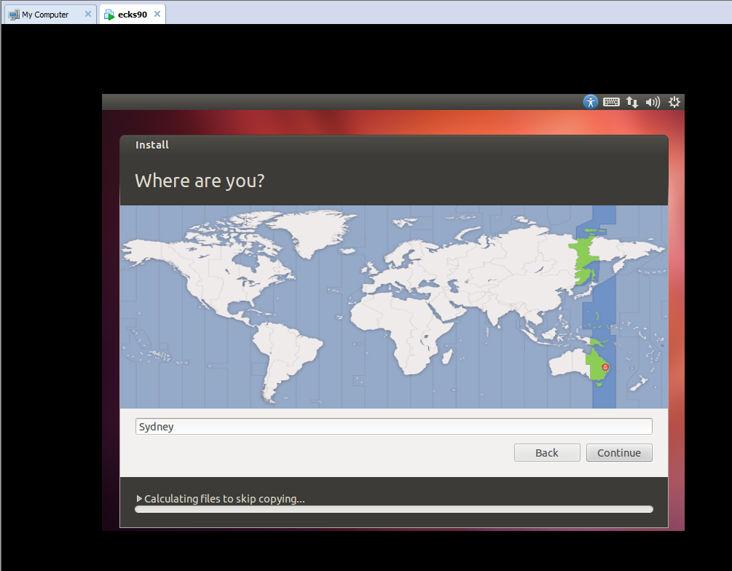Viewport: 732px width, 571px height.
Task: Click the My Computer tab icon
Action: tap(14, 15)
